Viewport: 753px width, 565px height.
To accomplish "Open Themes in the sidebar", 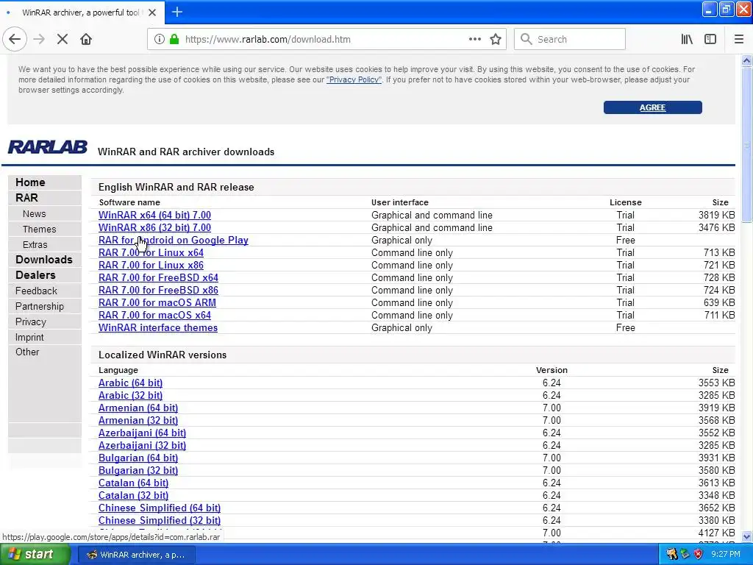I will 40,230.
